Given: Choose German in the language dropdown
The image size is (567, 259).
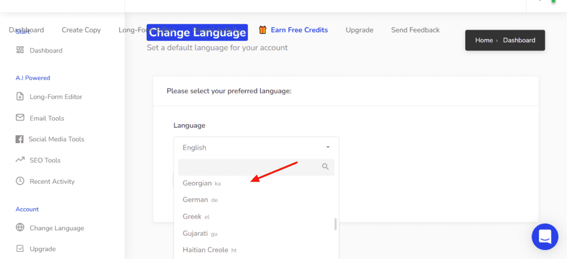Looking at the screenshot, I should (x=195, y=199).
